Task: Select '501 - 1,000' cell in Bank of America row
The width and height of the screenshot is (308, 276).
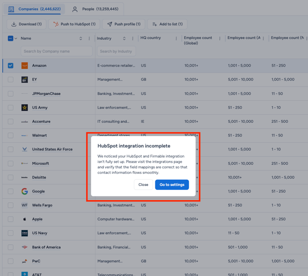Action: point(238,247)
